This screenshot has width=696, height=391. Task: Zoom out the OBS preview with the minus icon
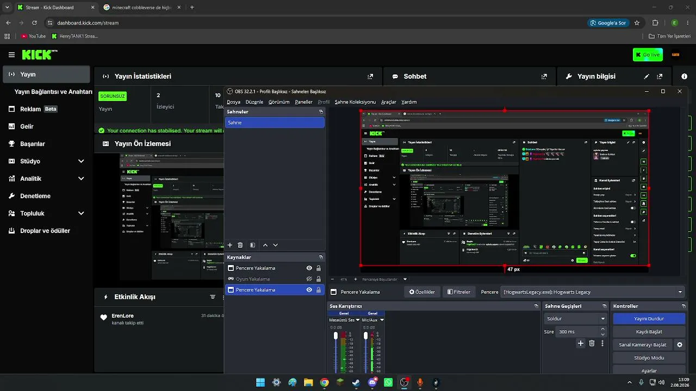tap(332, 279)
